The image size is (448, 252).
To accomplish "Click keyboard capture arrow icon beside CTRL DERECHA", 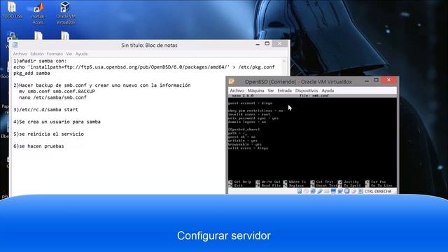I will click(x=360, y=191).
